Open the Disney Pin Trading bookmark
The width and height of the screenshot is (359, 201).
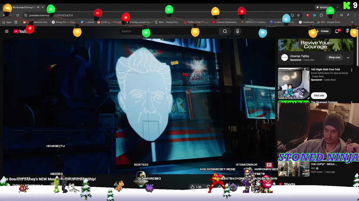tap(64, 22)
